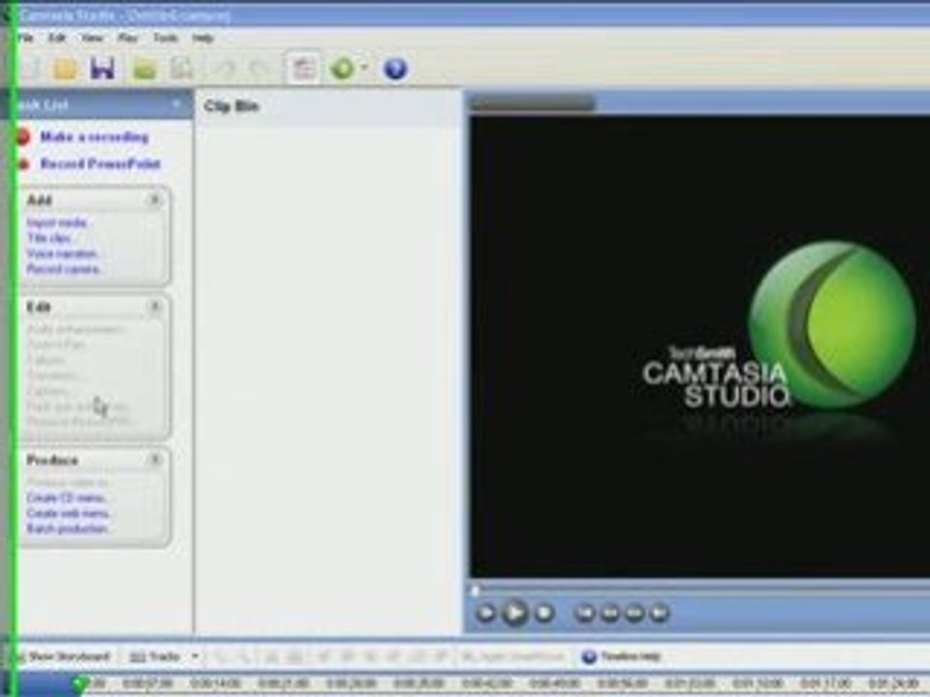Image resolution: width=930 pixels, height=697 pixels.
Task: Click Record camera link
Action: coord(64,269)
